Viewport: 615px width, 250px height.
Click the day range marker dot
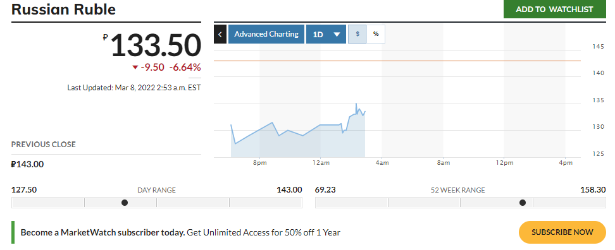tap(125, 203)
